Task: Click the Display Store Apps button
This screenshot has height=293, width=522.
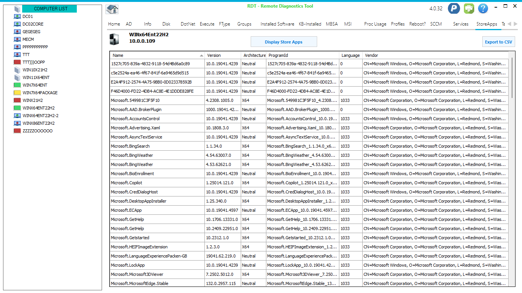Action: tap(284, 42)
